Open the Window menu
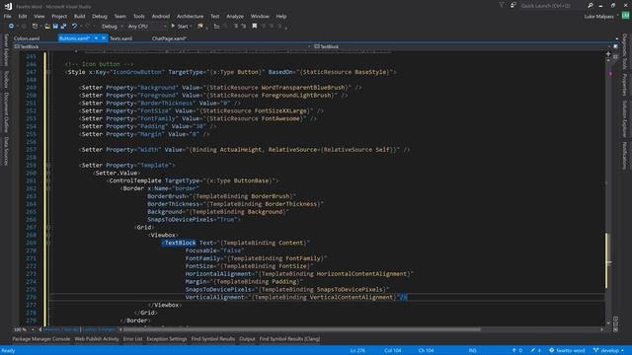The image size is (632, 355). click(x=260, y=16)
